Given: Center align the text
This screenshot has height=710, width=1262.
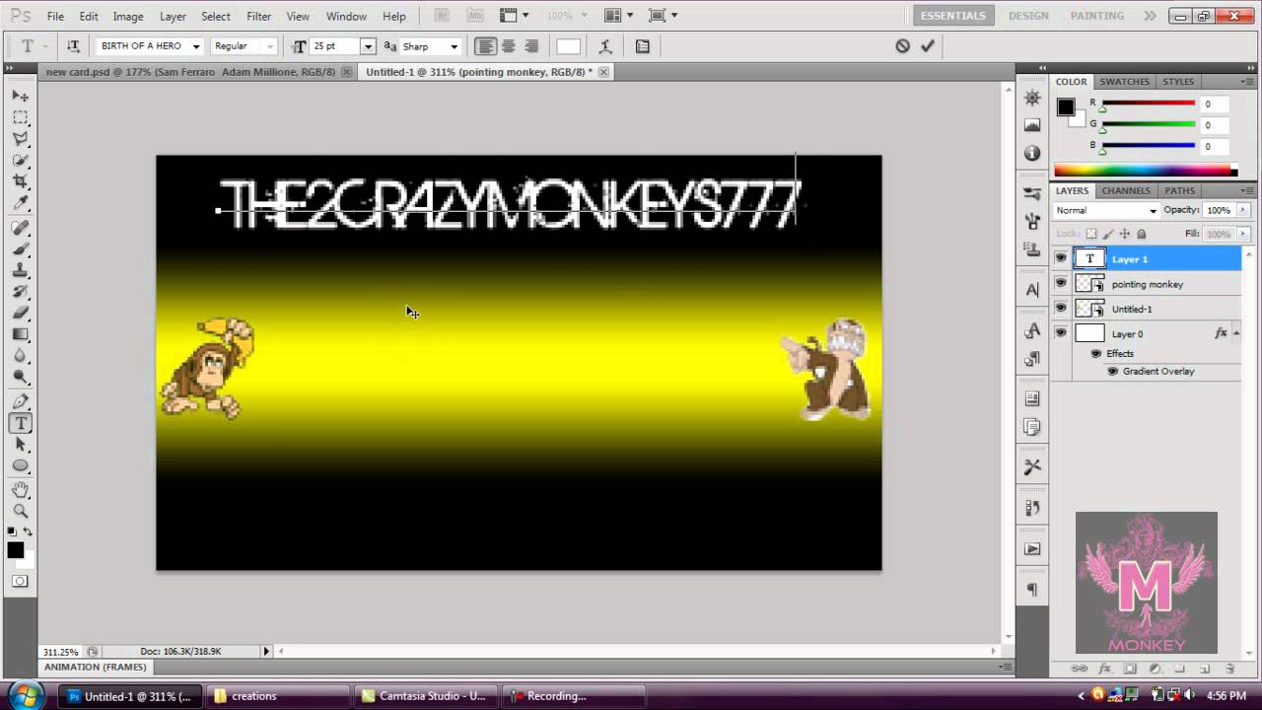Looking at the screenshot, I should click(508, 46).
